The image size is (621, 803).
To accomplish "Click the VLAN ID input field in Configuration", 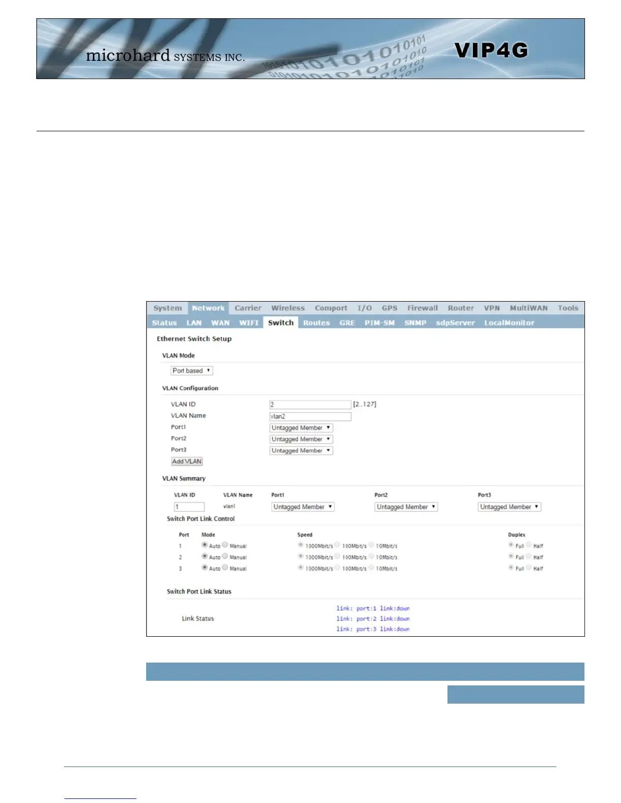I will 310,405.
